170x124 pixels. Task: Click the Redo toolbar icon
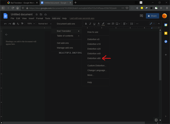click(x=10, y=24)
